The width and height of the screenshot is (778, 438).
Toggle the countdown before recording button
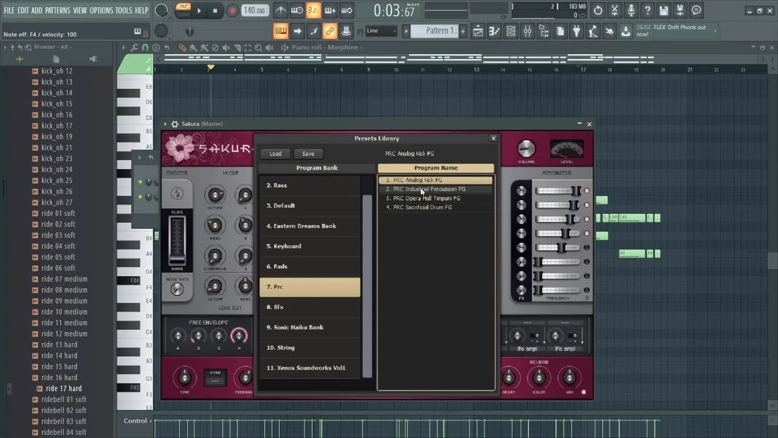[313, 10]
